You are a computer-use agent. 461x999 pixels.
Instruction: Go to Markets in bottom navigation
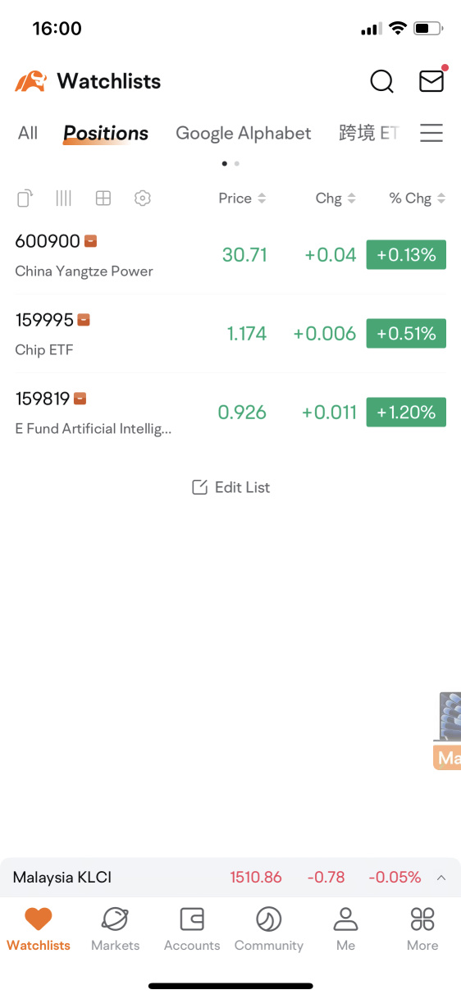tap(115, 928)
